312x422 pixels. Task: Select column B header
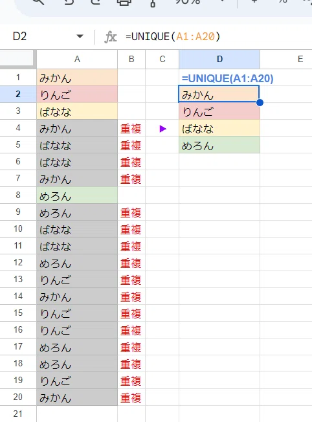pos(131,59)
